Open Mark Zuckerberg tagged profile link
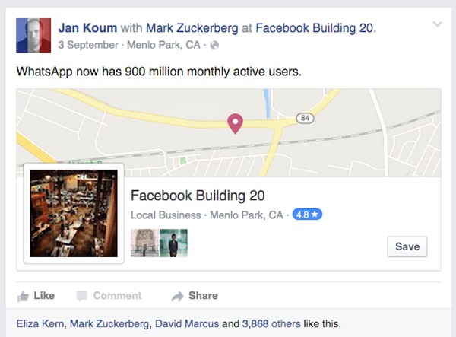The width and height of the screenshot is (456, 337). tap(196, 28)
